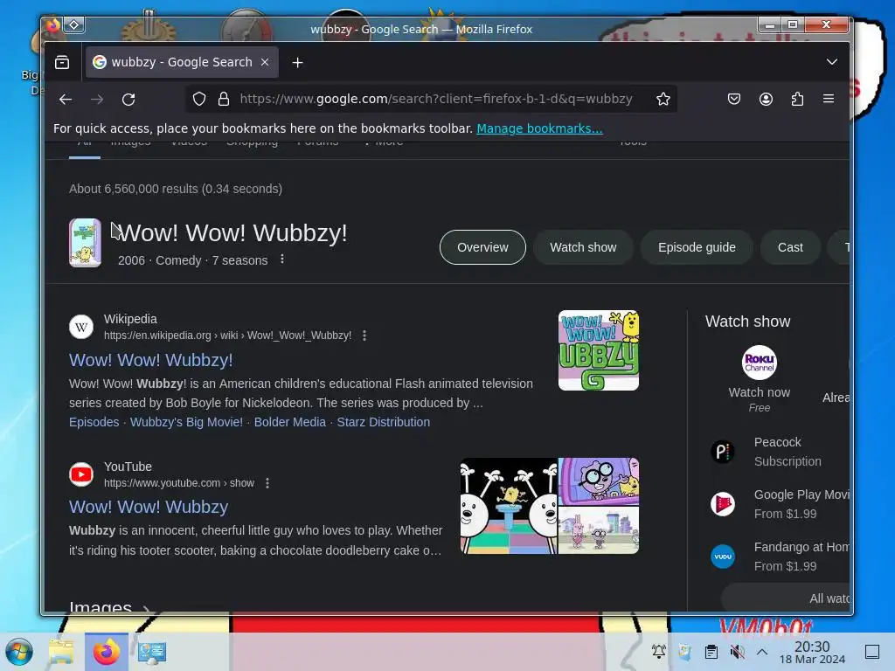The height and width of the screenshot is (671, 895).
Task: Reload the current Google search page
Action: 129,100
